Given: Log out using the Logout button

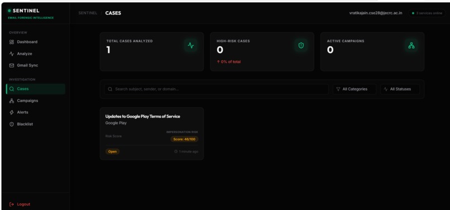Looking at the screenshot, I should click(20, 204).
